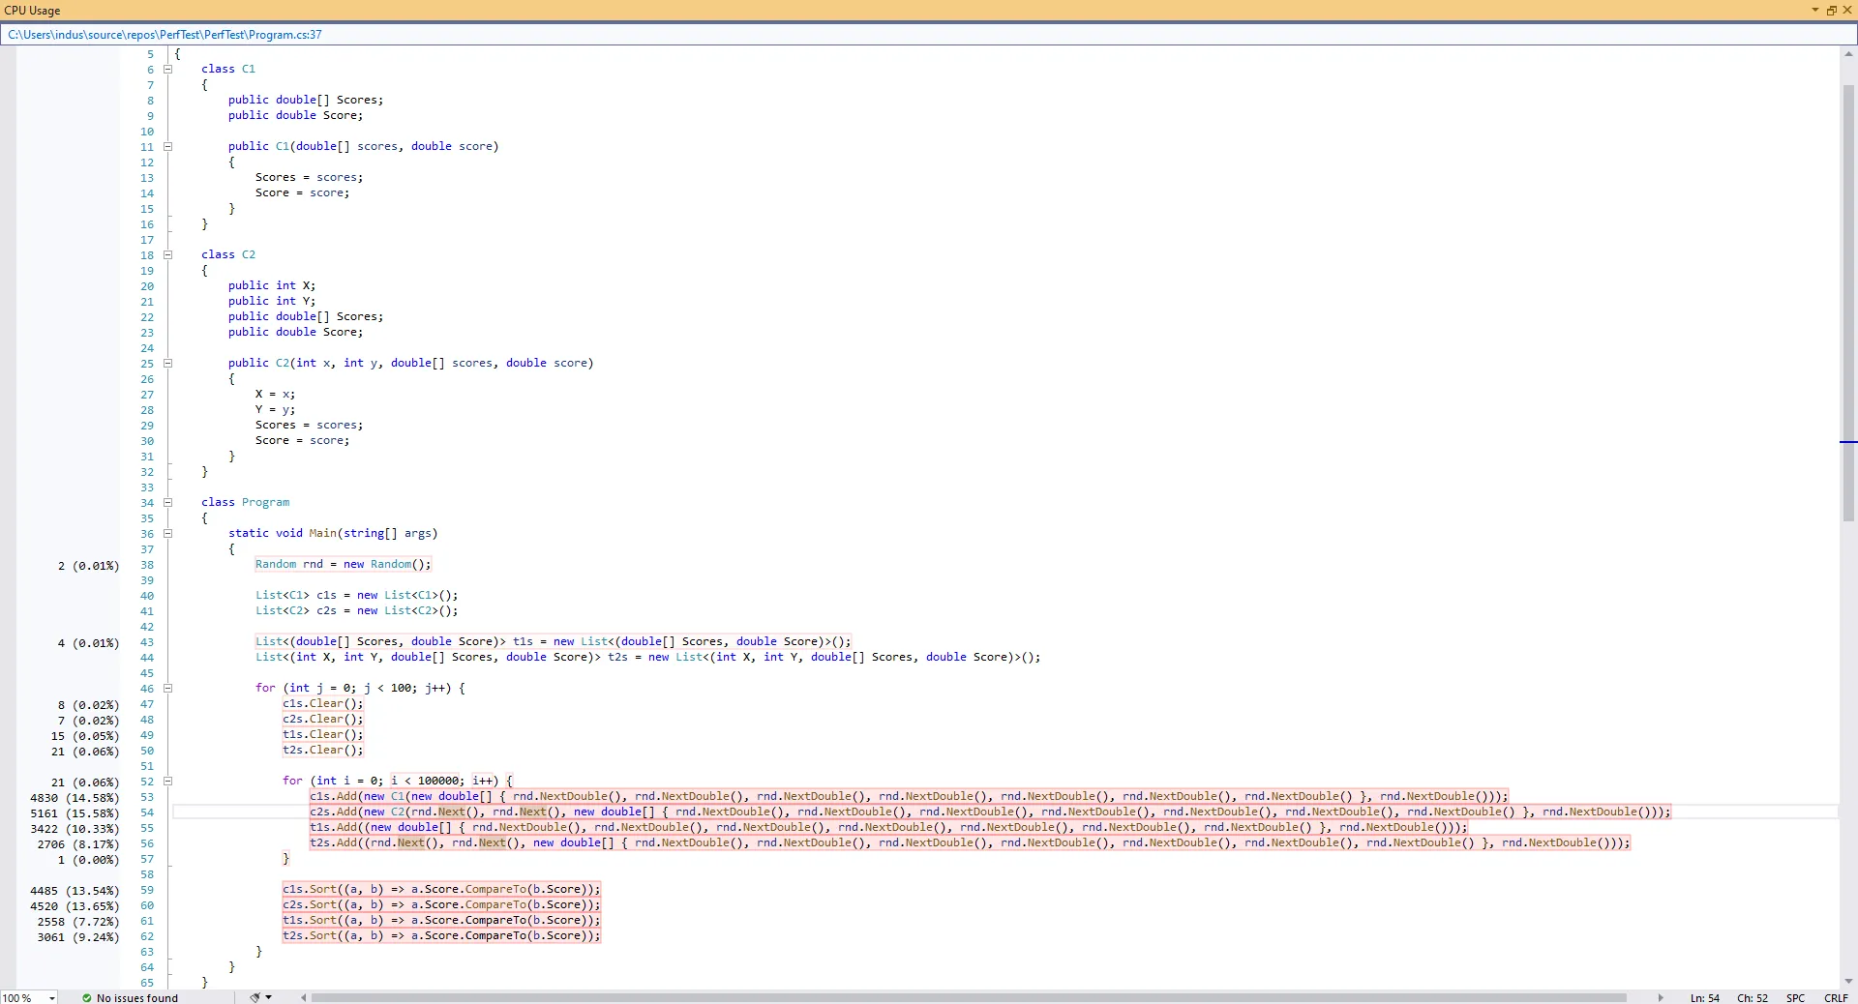This screenshot has height=1004, width=1858.
Task: Click the 2706 (8.17%) CPU sample value
Action: (77, 844)
